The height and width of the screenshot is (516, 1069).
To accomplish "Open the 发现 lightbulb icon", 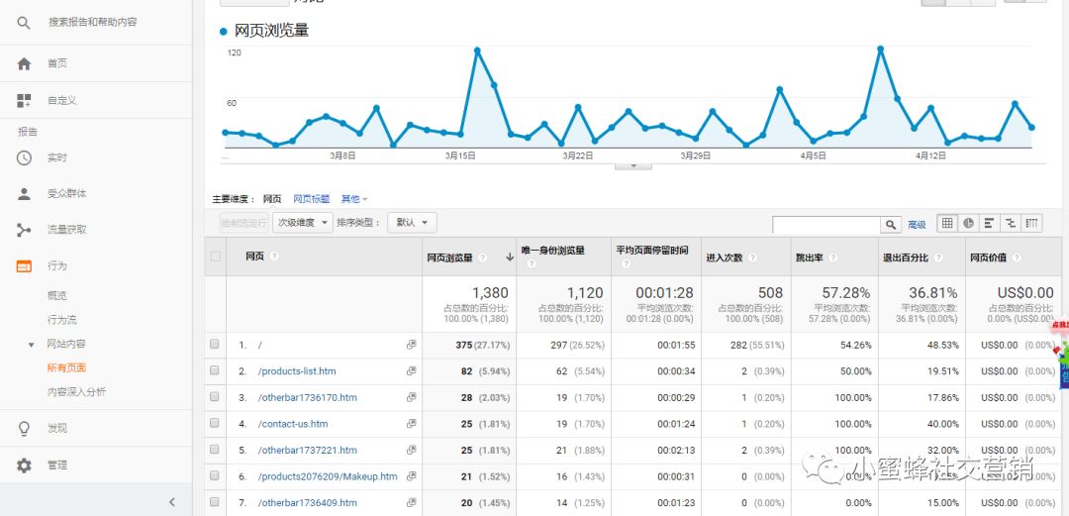I will click(24, 429).
